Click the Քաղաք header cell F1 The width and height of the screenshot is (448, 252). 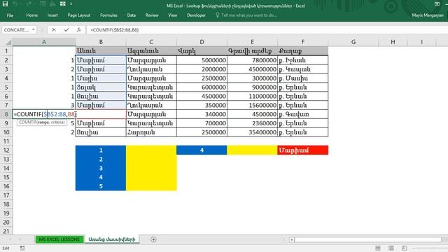coord(303,51)
